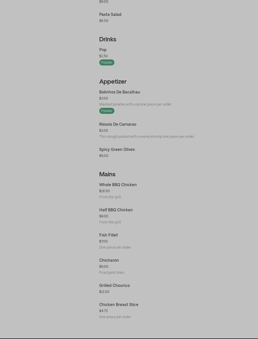Select Chicken Breast Slice item
Image resolution: width=258 pixels, height=339 pixels.
[x=119, y=305]
